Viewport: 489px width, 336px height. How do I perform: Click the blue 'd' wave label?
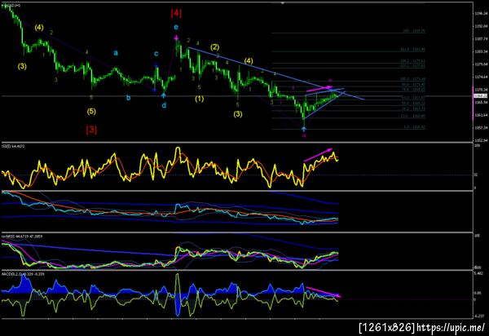(164, 105)
